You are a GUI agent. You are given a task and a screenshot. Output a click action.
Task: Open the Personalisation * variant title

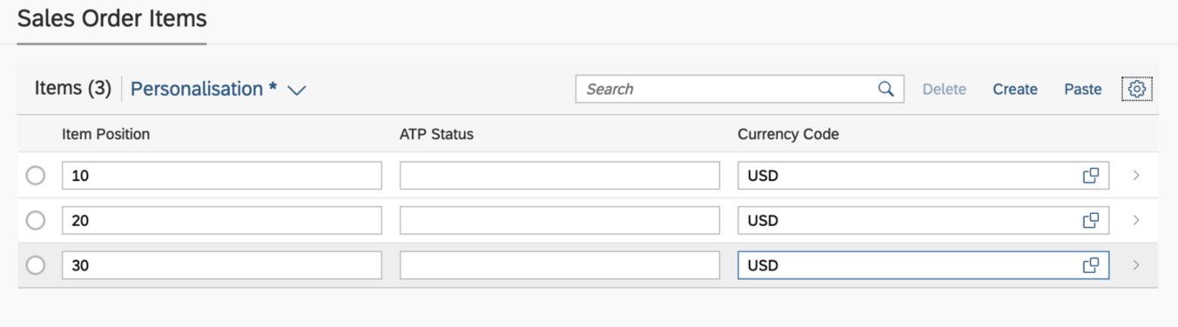(x=204, y=89)
